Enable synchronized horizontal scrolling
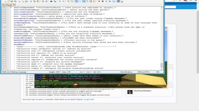Screen dimensions: 199x111 72,1
